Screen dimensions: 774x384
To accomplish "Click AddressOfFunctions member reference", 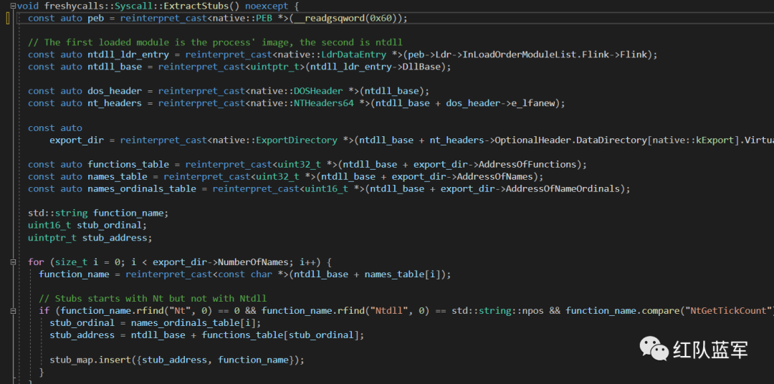I will click(x=527, y=164).
